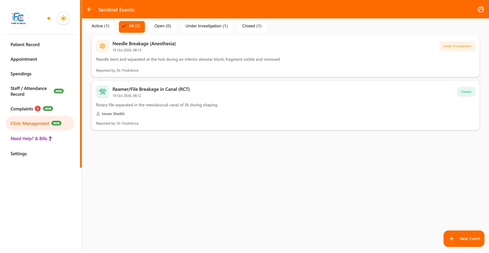
Task: Click the Needle Breakage event icon
Action: [102, 46]
